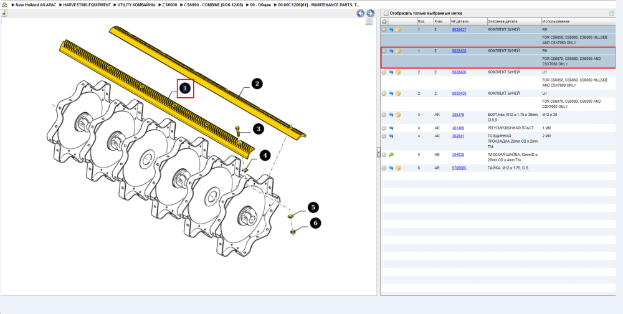Expand row details for part 9838439
Screen dimensions: 623x314
click(384, 94)
